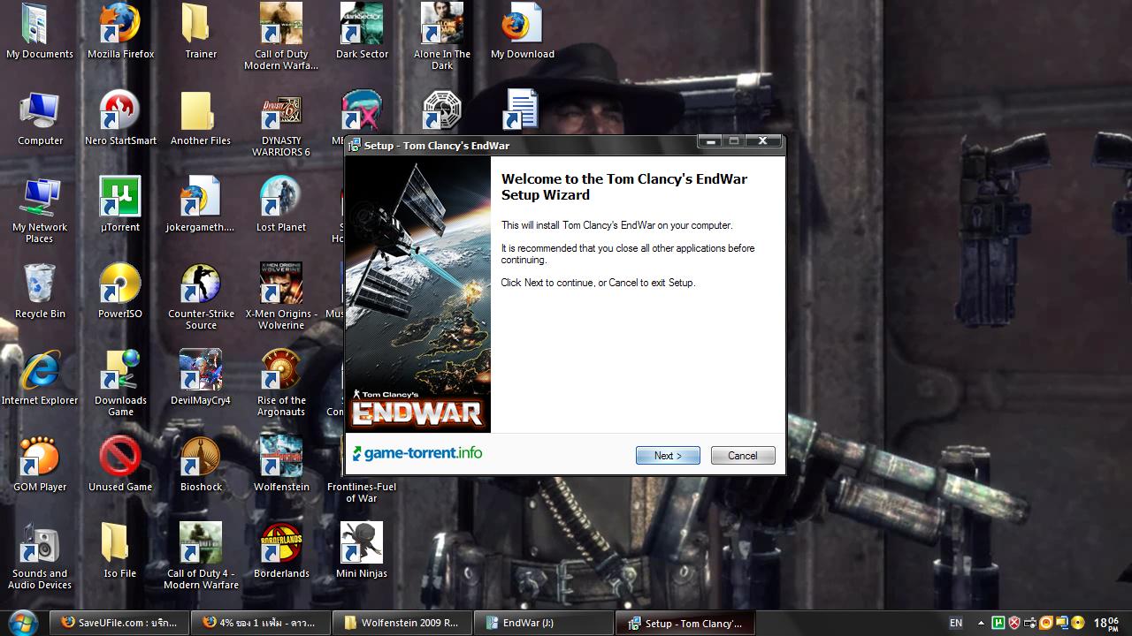Viewport: 1132px width, 636px height.
Task: Select the Lost Planet desktop shortcut
Action: pyautogui.click(x=281, y=205)
